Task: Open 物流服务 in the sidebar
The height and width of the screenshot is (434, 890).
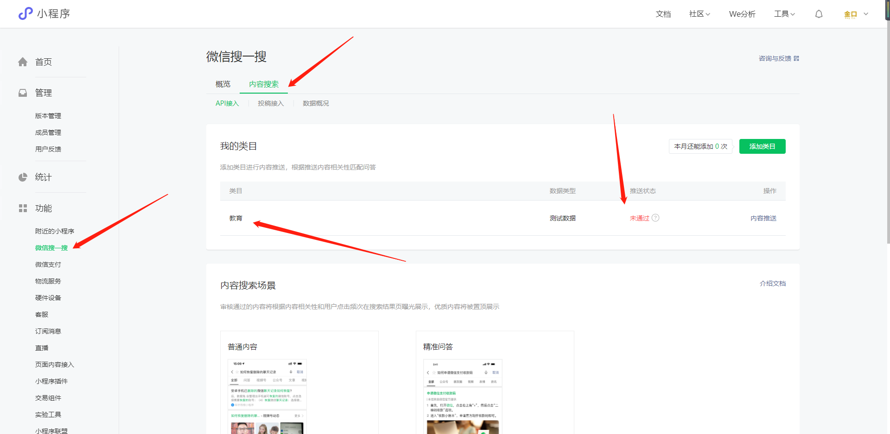Action: pyautogui.click(x=48, y=281)
